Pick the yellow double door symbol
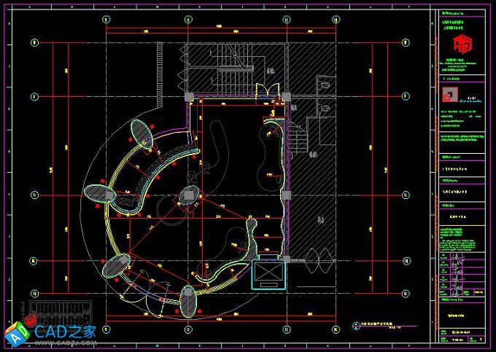 click(x=271, y=89)
